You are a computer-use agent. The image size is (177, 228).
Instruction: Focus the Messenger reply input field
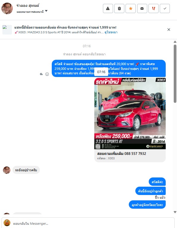pos(93,224)
